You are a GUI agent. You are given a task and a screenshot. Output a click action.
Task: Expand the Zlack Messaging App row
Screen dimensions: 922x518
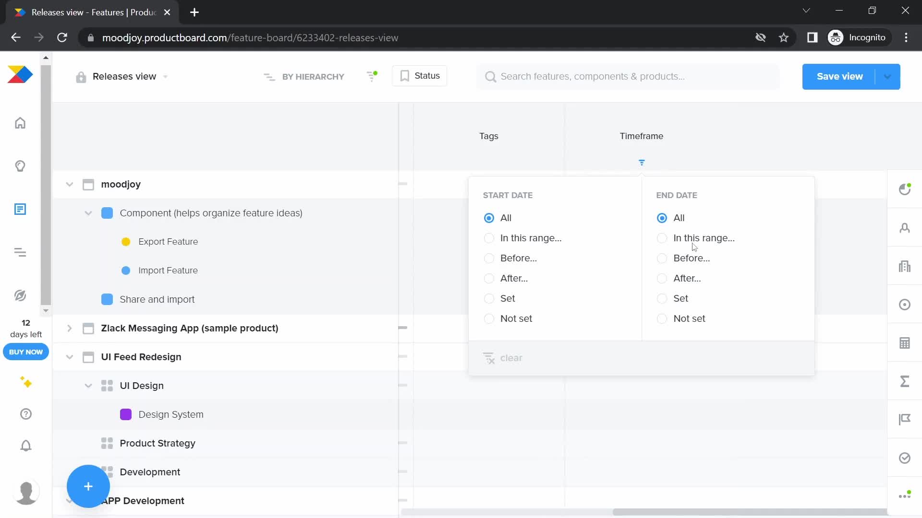(70, 328)
